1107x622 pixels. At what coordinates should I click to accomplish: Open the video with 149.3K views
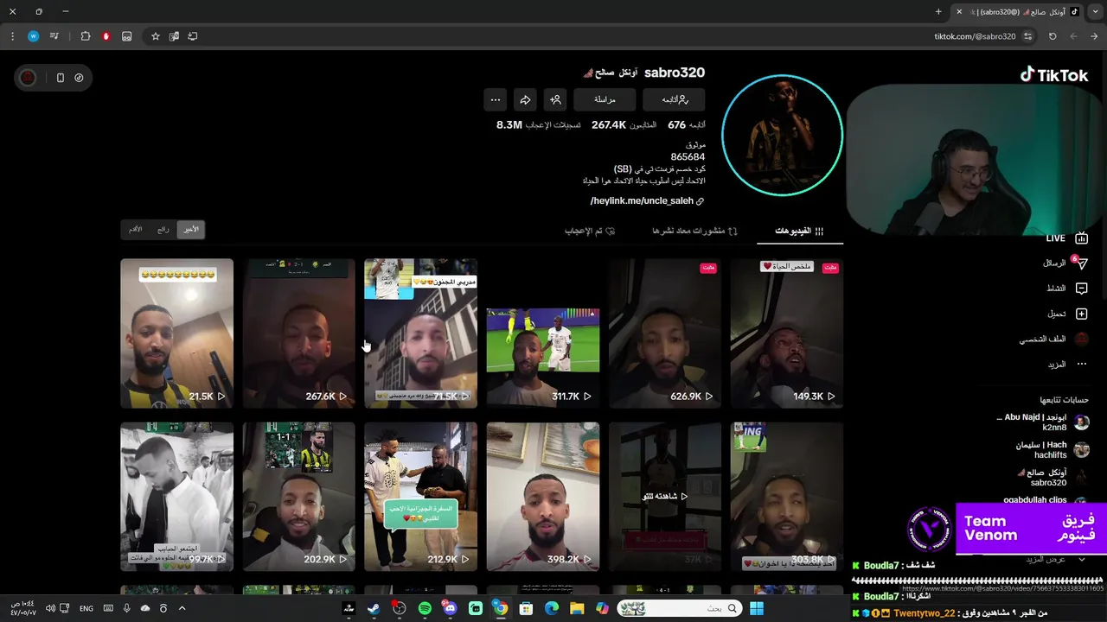tap(786, 333)
